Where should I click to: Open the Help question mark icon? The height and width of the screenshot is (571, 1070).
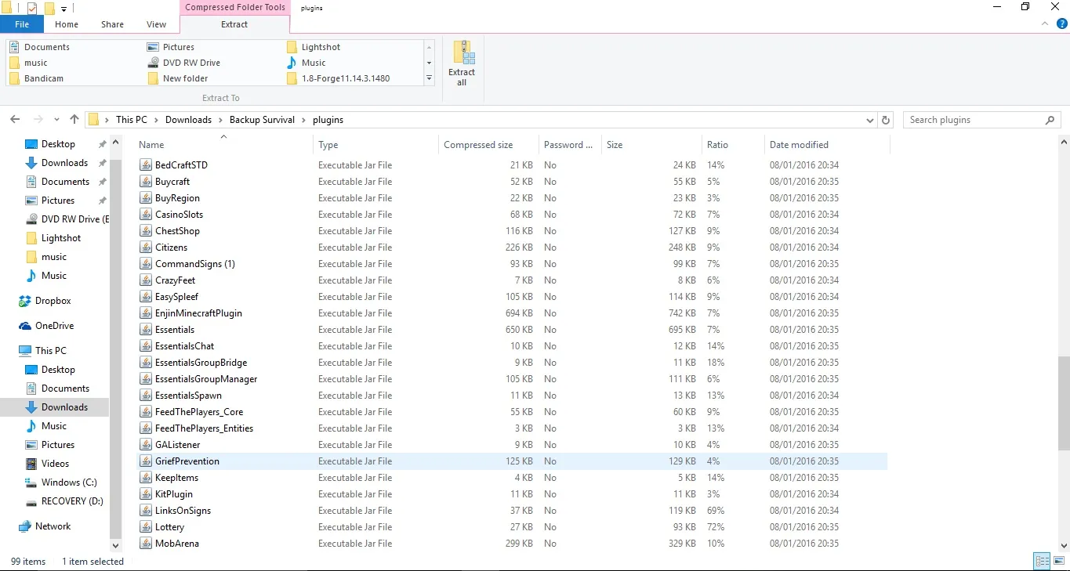point(1062,24)
